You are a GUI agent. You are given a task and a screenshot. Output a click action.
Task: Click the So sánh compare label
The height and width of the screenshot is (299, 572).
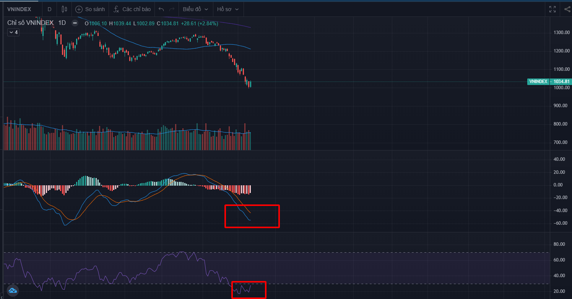point(95,9)
